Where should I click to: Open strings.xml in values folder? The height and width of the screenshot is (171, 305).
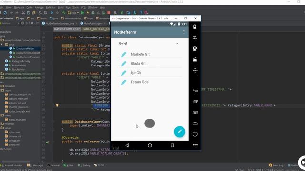[15, 141]
